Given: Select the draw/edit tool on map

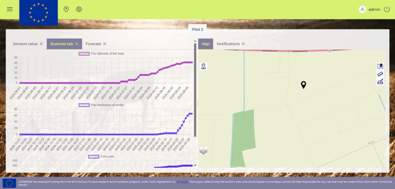Looking at the screenshot, I should point(380,81).
